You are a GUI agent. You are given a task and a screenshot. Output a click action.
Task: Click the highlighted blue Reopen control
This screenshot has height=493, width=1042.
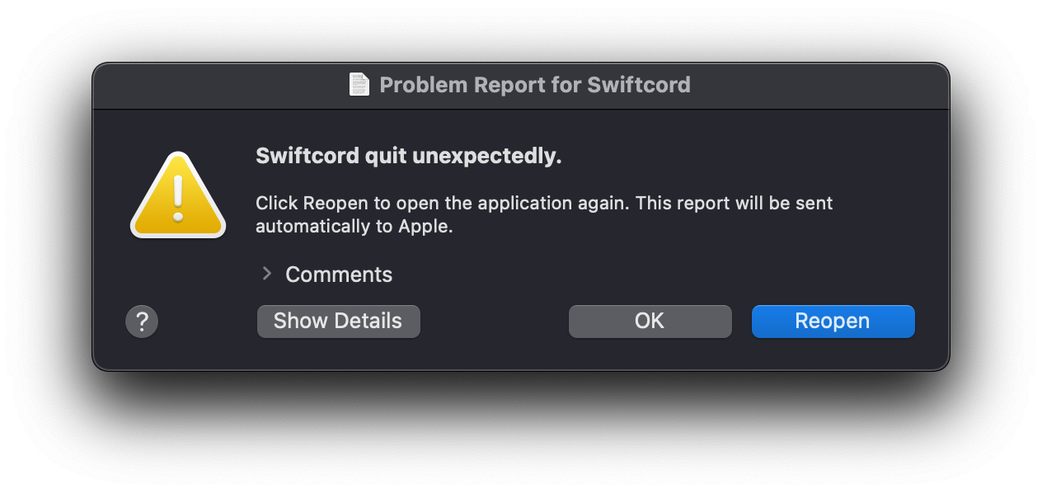pyautogui.click(x=833, y=321)
